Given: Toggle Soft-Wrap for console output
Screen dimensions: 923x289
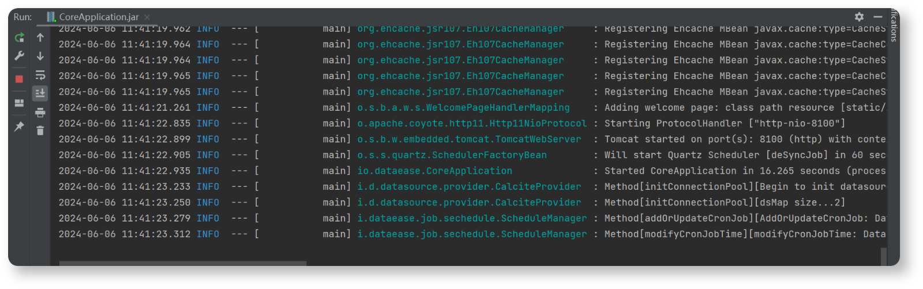Looking at the screenshot, I should (x=40, y=75).
